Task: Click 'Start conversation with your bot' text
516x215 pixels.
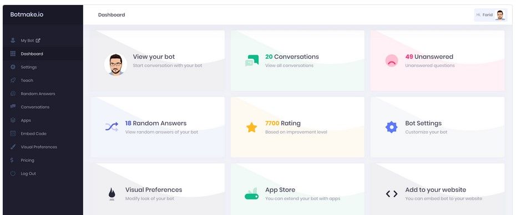Action: 168,65
